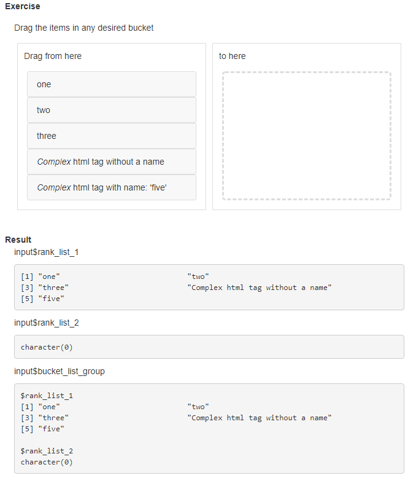Click the input$rank_list_2 label
Screen dimensions: 408x478
pos(46,323)
